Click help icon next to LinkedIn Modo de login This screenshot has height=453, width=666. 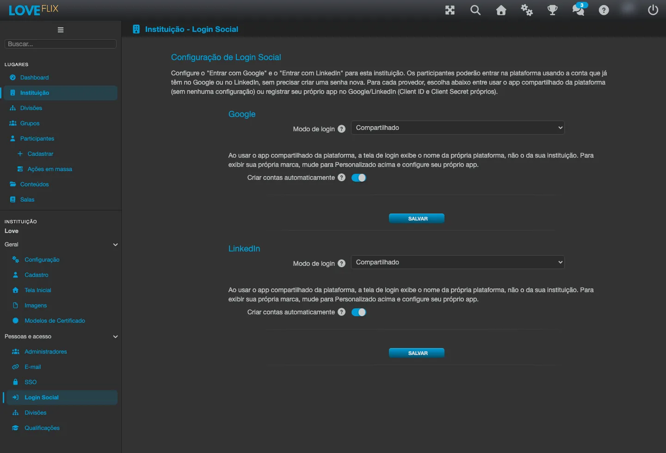[x=342, y=263]
